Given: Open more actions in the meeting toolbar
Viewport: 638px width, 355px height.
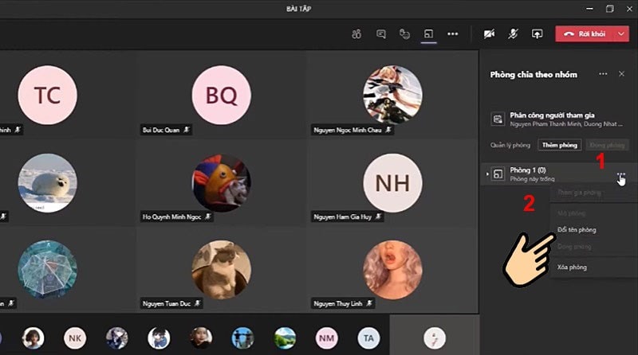Looking at the screenshot, I should (452, 34).
